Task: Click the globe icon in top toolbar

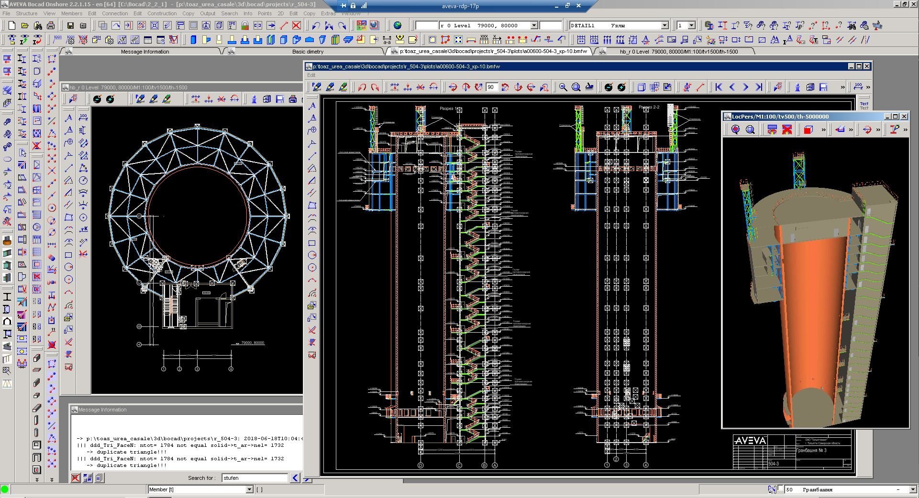Action: [398, 25]
